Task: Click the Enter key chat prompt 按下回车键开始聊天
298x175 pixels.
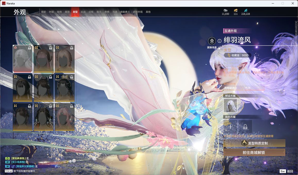Action: tap(20, 171)
